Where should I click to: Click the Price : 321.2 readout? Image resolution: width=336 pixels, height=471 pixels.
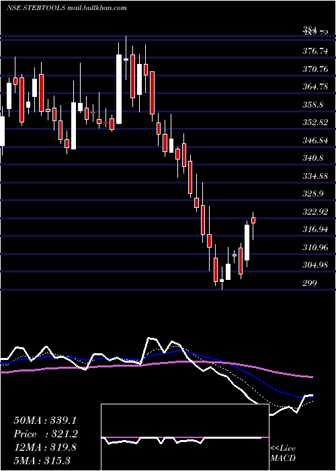[46, 434]
